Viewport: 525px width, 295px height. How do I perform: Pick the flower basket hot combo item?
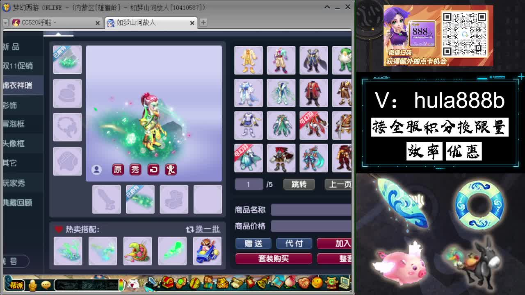pyautogui.click(x=138, y=251)
